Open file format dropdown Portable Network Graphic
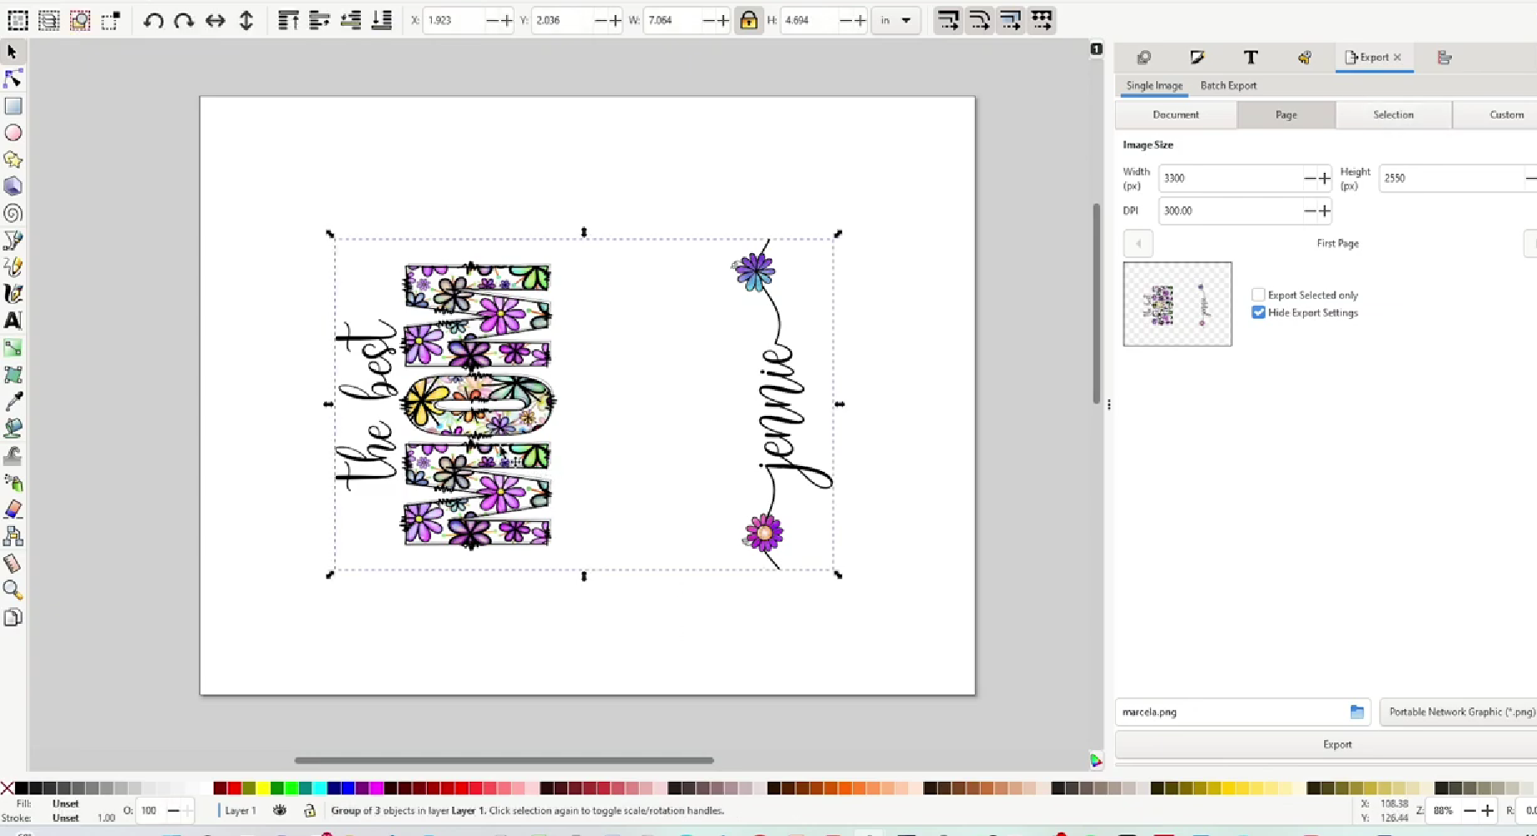Screen dimensions: 1537x836 pos(1458,712)
